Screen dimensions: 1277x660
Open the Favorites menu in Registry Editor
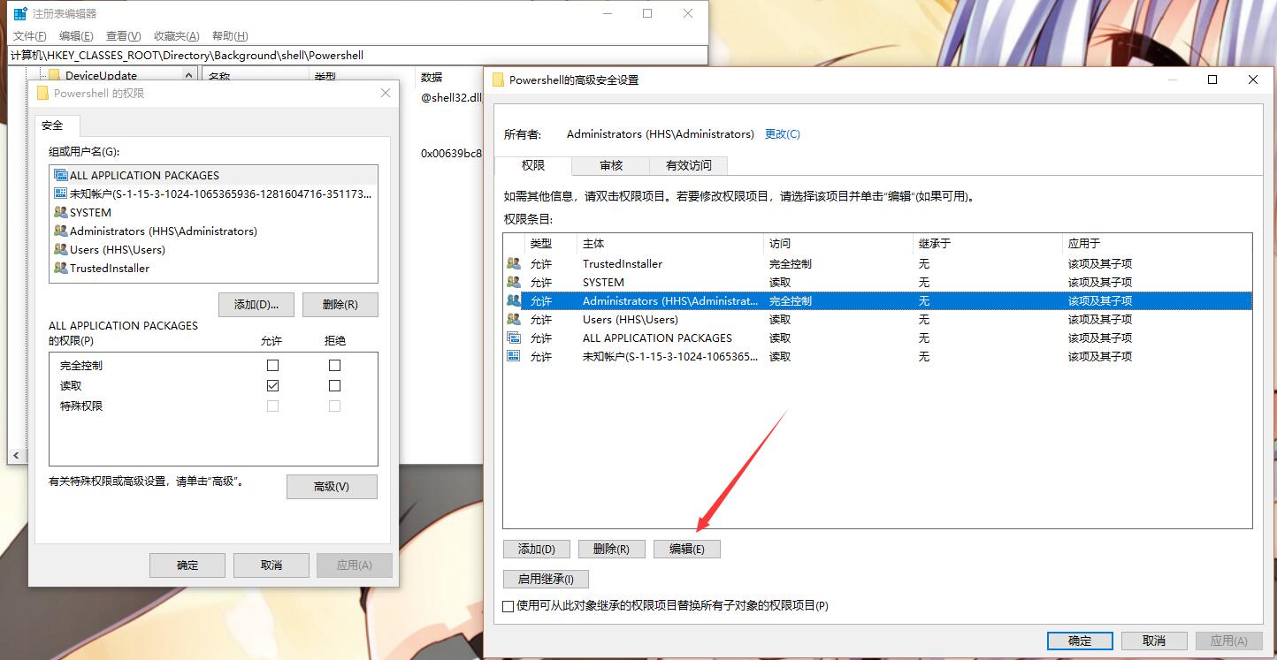click(x=176, y=36)
